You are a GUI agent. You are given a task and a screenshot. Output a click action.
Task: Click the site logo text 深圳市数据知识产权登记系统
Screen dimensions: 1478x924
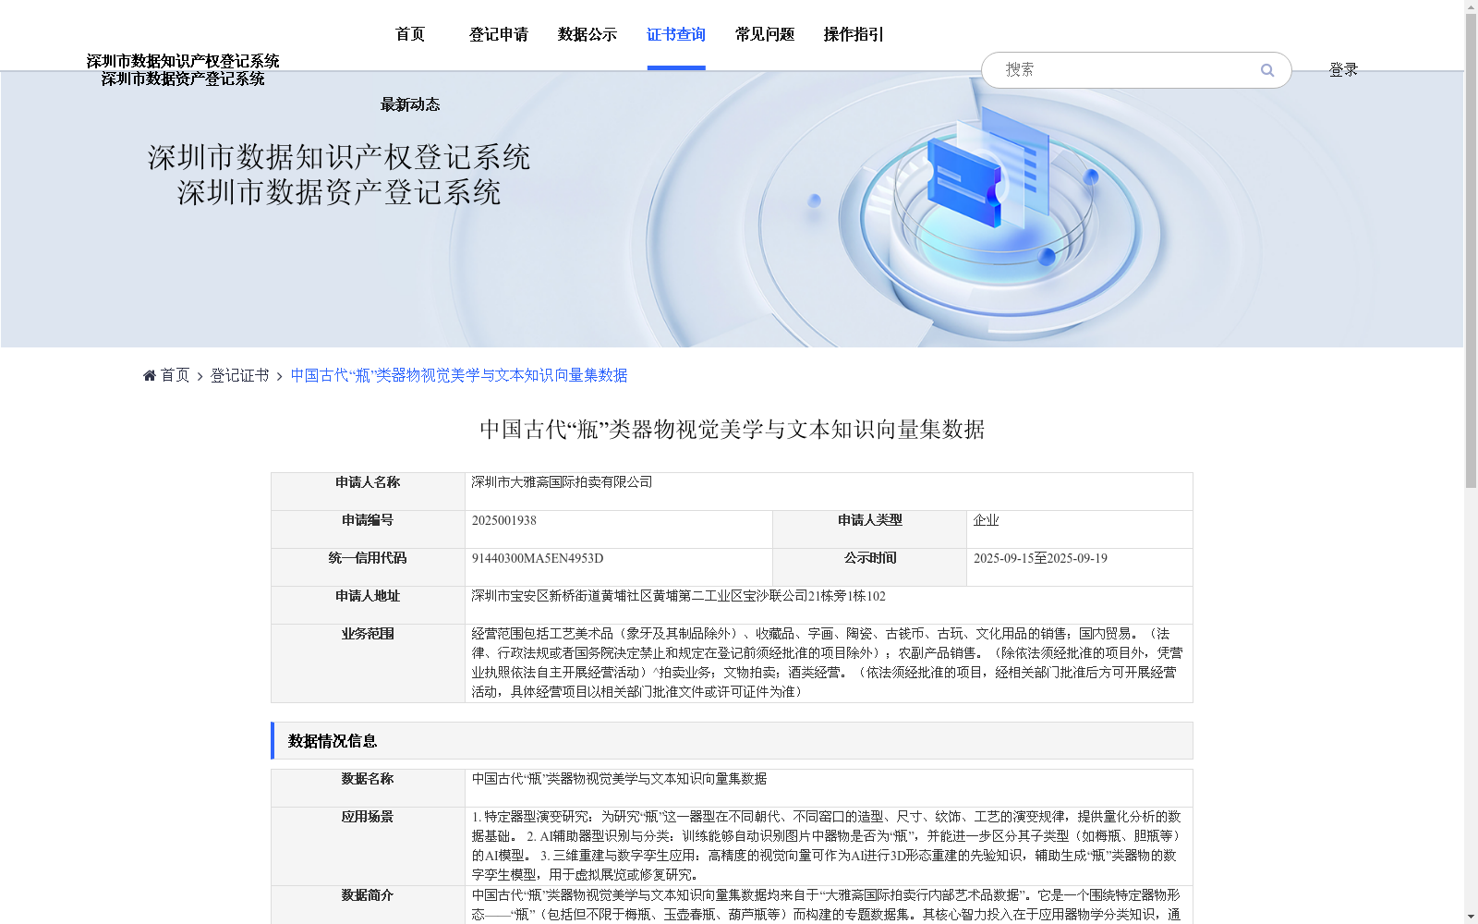coord(185,61)
